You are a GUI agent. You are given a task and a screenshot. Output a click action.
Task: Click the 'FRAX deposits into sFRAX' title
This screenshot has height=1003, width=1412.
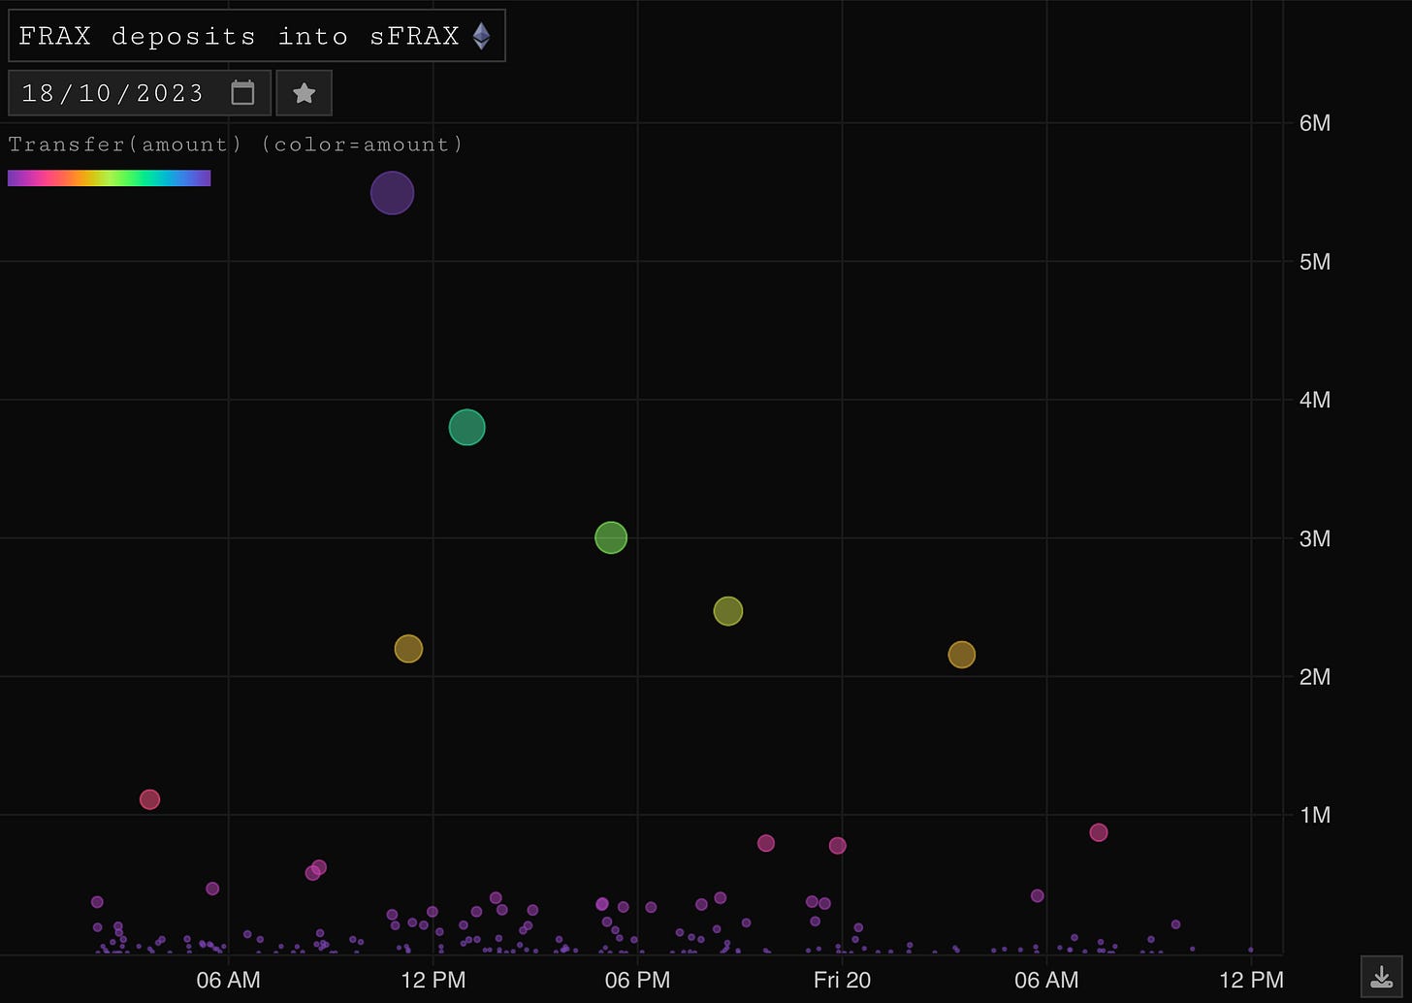pyautogui.click(x=239, y=37)
